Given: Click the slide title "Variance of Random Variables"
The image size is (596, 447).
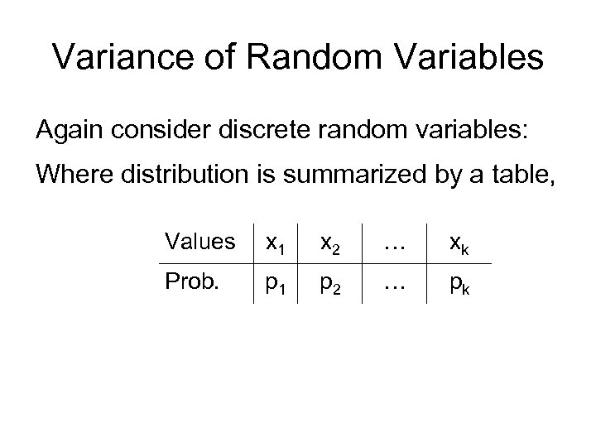Looking at the screenshot, I should (x=298, y=58).
